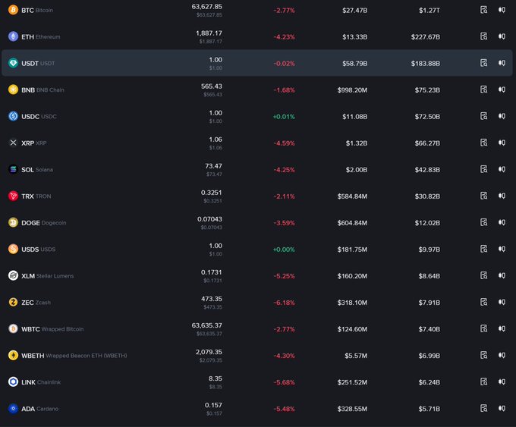Open the details icon in the BTC row
This screenshot has height=427, width=516.
[483, 10]
